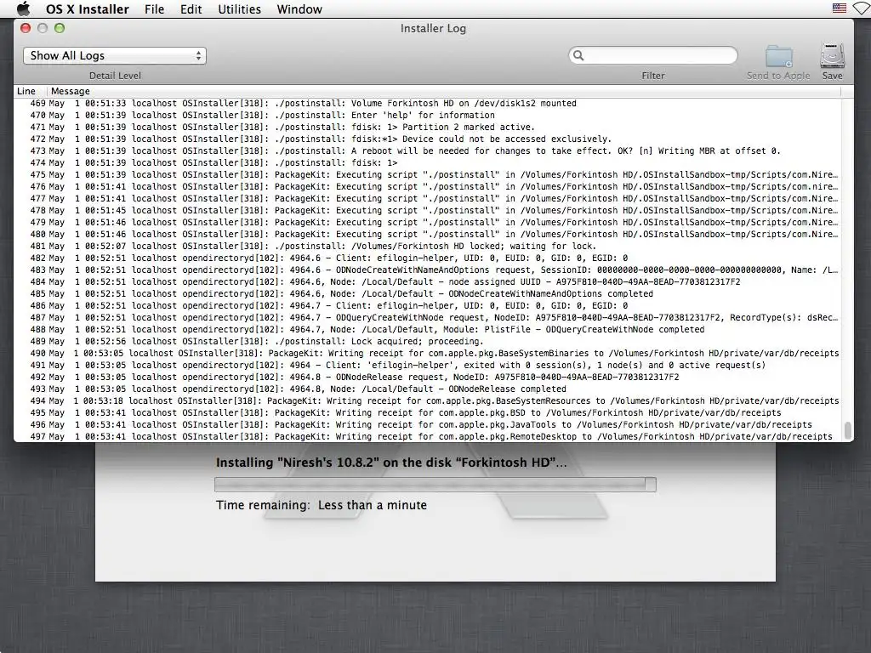Select line 496 receipt for JavaTools
This screenshot has height=653, width=871.
pyautogui.click(x=428, y=425)
